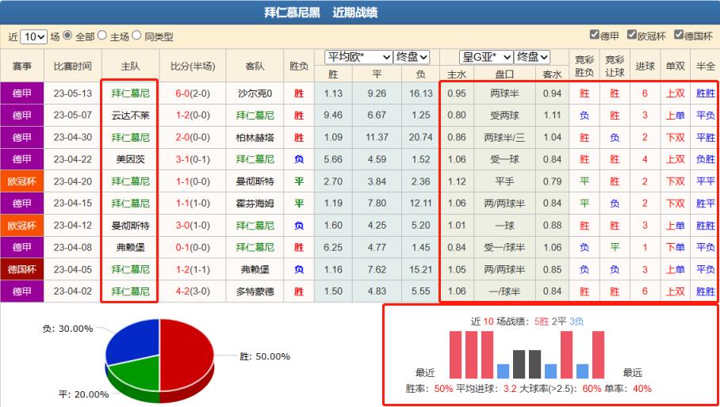Click the 德甲 league tag for 23-05-13
Screen dimensions: 720x407
22,93
